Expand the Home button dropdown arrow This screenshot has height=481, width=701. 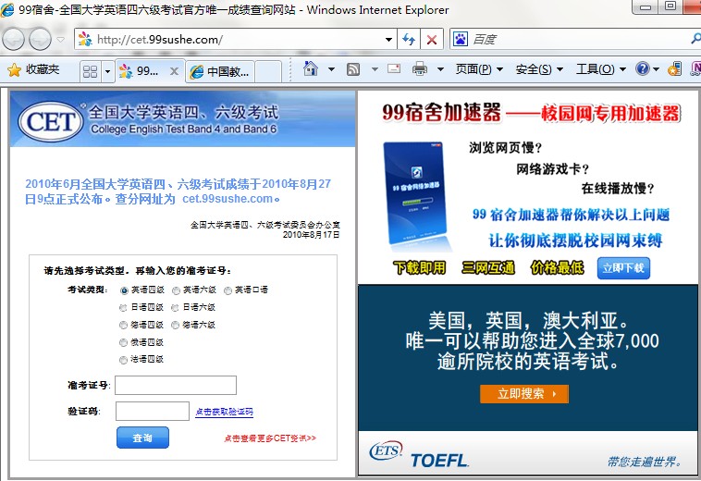pos(331,69)
